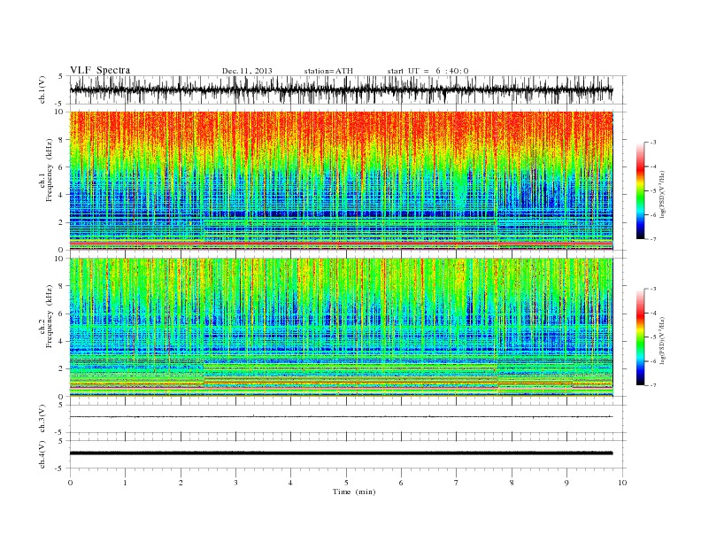The image size is (701, 542).
Task: Click the time axis tick label "3"
Action: 235,483
